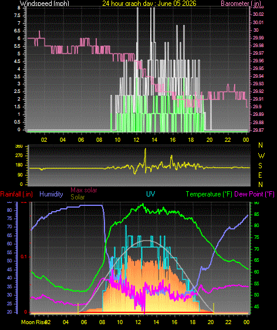Click '5.5' on the windspeed axis

[x=17, y=46]
